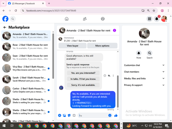The width and height of the screenshot is (172, 129).
Task: Expand Chat members section
Action: [x=144, y=72]
